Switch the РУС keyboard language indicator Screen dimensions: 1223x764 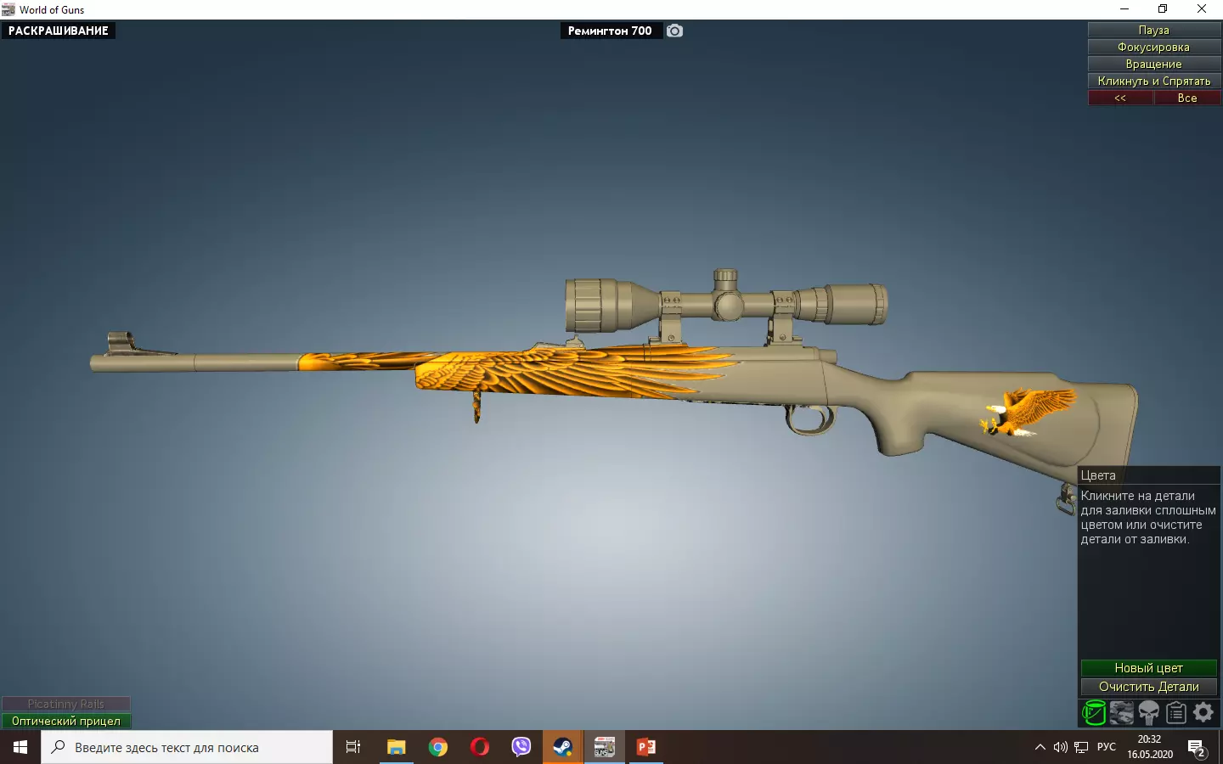(x=1107, y=747)
